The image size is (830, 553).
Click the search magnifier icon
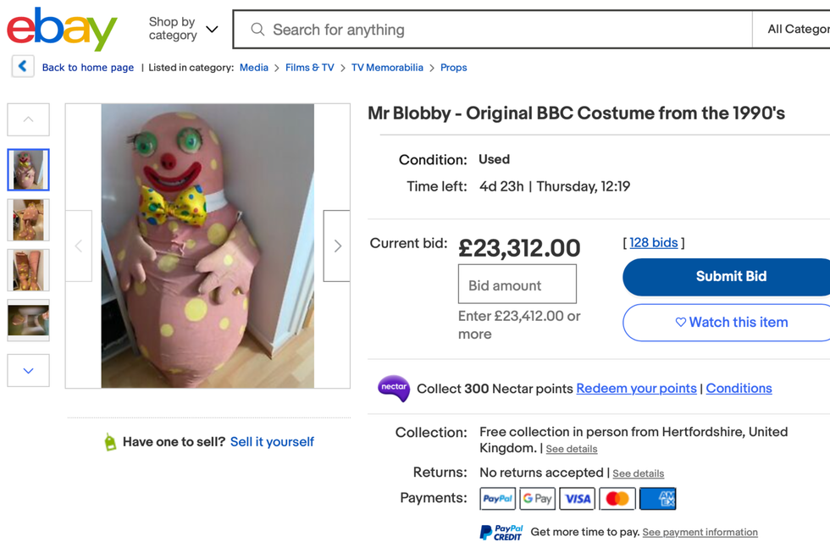[x=257, y=30]
